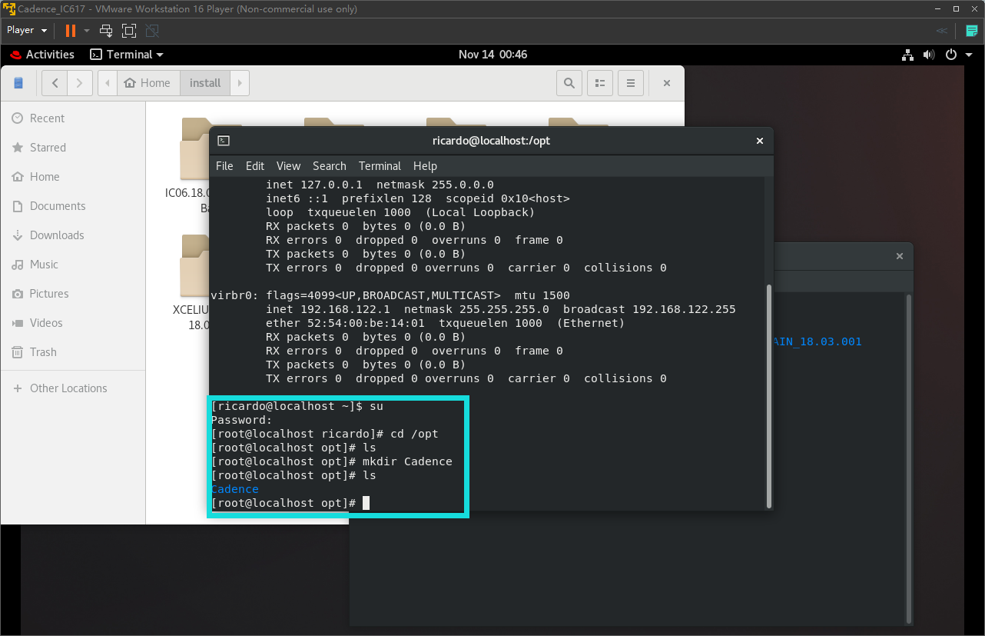Open the Search menu in Terminal
Screen dimensions: 985x636
coord(329,166)
